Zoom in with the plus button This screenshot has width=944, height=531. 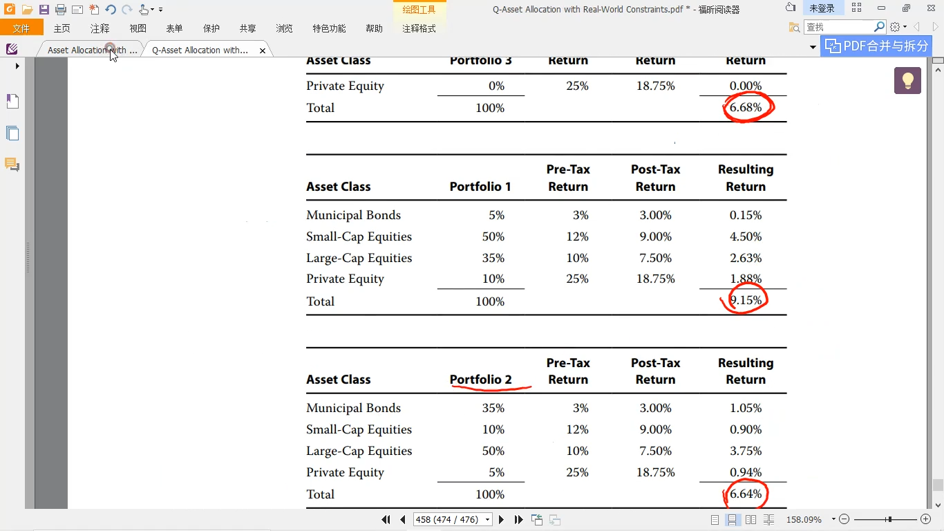[x=925, y=519]
